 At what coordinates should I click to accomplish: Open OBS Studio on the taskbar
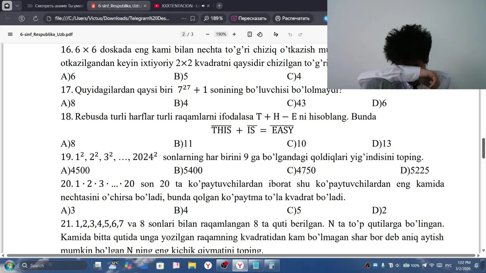click(x=224, y=265)
